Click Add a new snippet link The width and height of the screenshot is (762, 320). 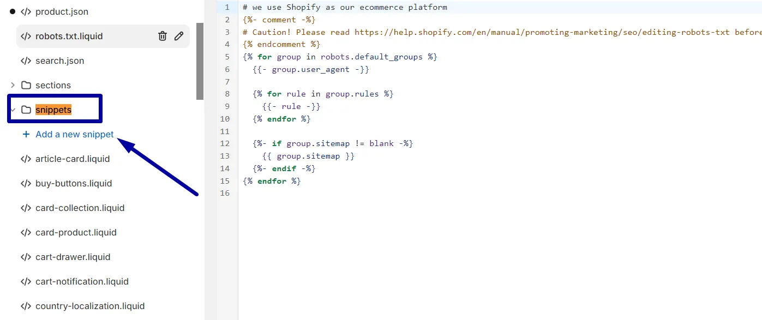pos(75,134)
